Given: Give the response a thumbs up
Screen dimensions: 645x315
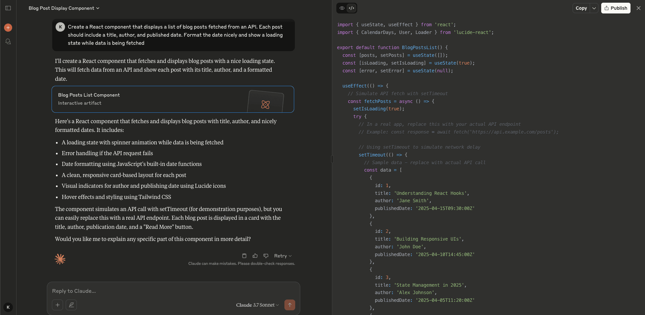Looking at the screenshot, I should (x=255, y=256).
